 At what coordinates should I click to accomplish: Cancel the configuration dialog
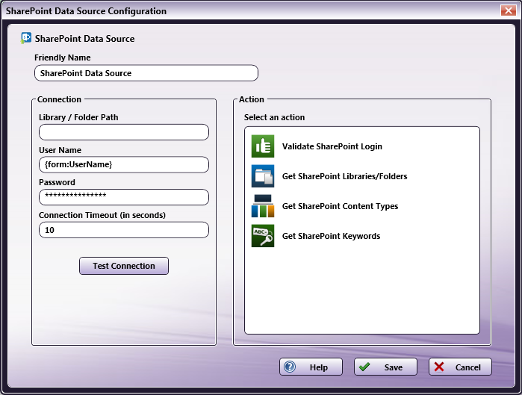460,367
